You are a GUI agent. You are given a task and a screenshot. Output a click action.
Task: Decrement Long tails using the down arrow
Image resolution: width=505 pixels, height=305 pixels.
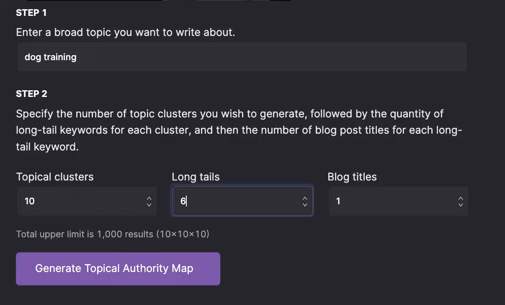pyautogui.click(x=305, y=205)
